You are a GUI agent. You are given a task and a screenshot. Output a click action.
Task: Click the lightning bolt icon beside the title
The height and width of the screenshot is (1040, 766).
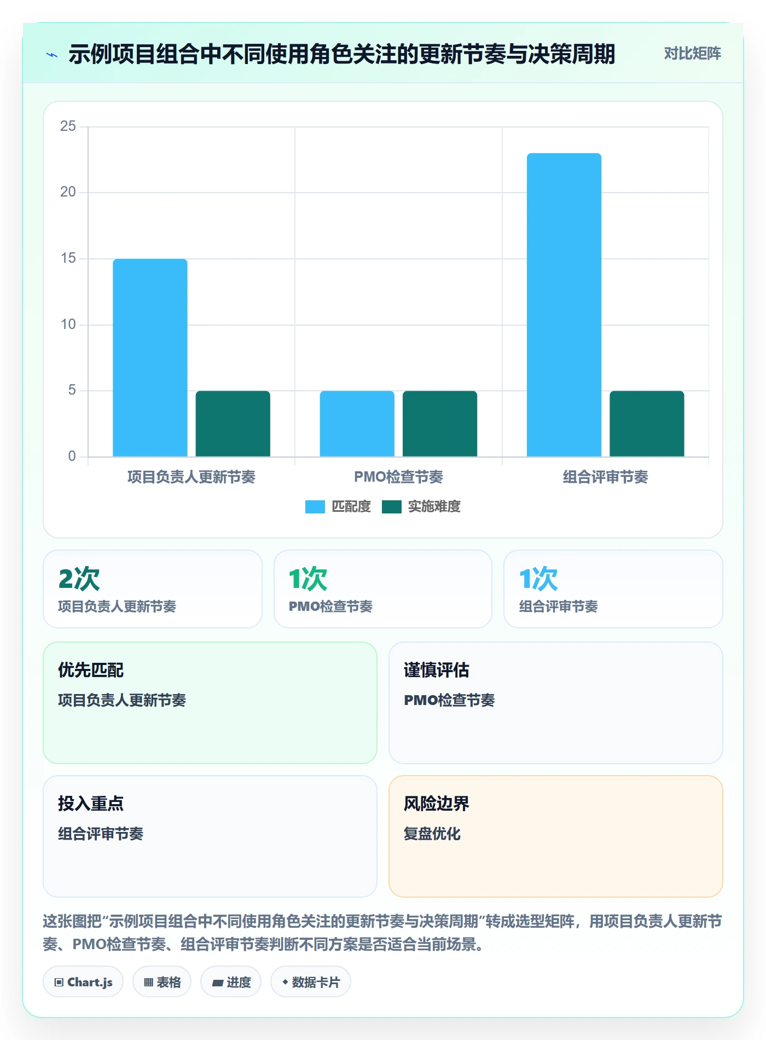pyautogui.click(x=52, y=55)
